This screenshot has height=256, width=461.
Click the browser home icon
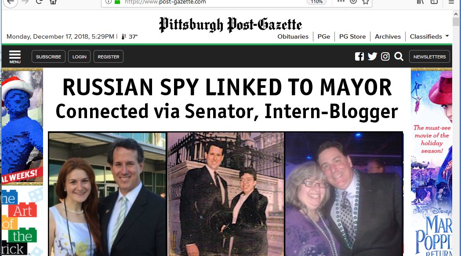tap(53, 2)
